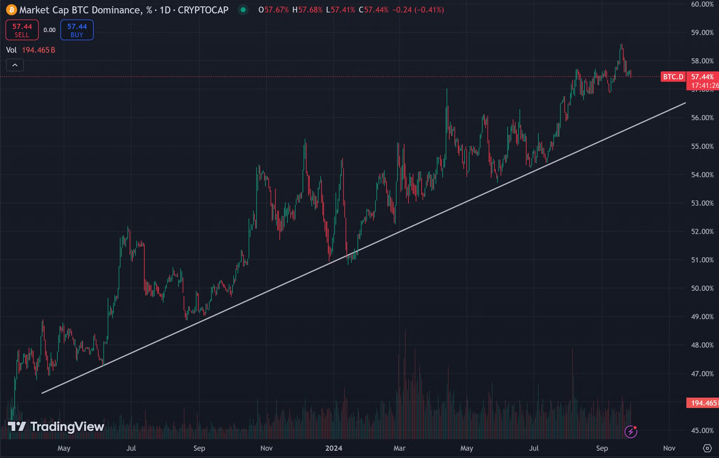Click the 194.465 volume axis label

[703, 403]
